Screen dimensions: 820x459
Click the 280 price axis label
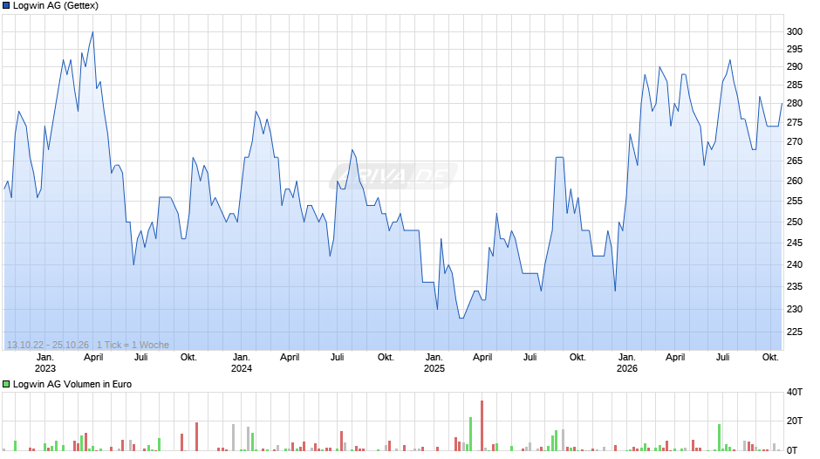(x=795, y=103)
